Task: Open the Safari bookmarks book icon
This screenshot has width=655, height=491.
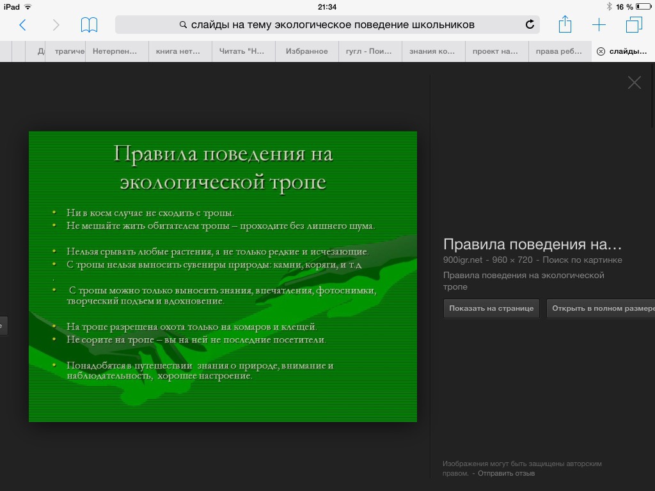Action: 89,25
